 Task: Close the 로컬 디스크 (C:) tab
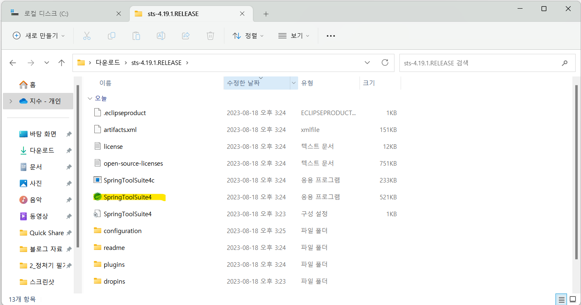(x=119, y=14)
